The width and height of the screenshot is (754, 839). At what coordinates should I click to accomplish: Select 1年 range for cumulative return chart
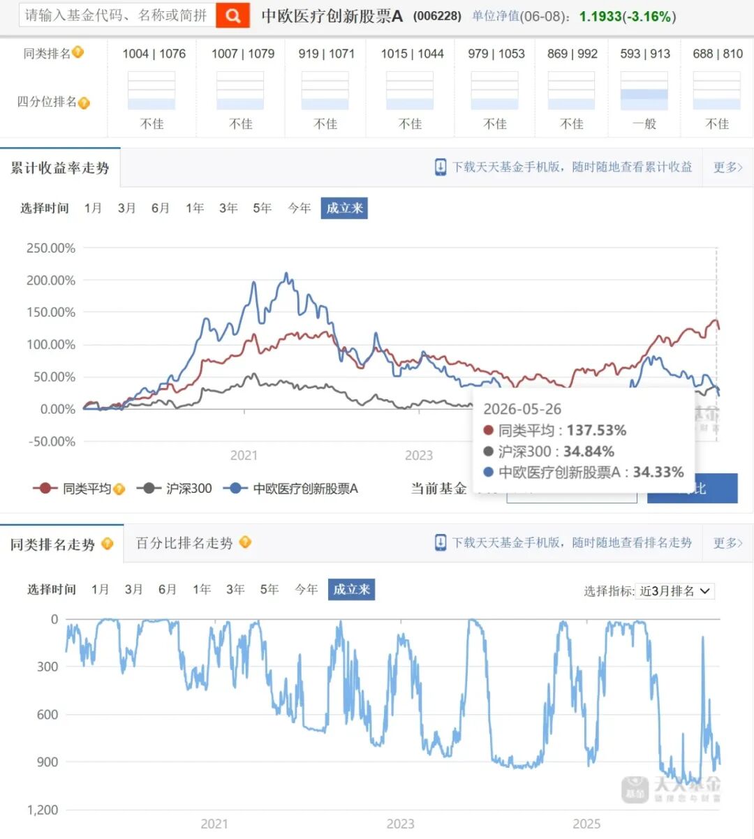click(x=195, y=208)
